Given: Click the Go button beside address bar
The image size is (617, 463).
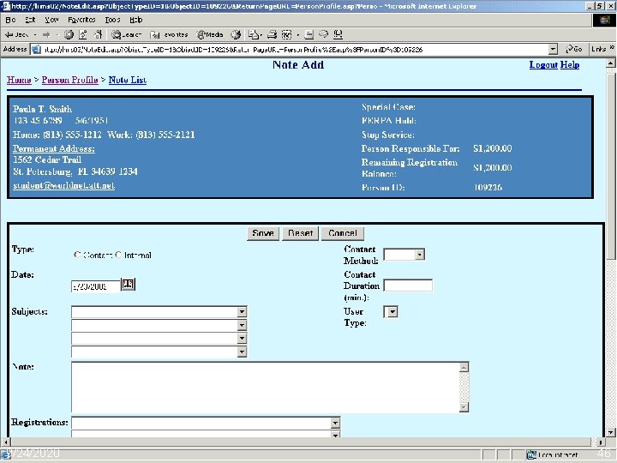Looking at the screenshot, I should 573,49.
